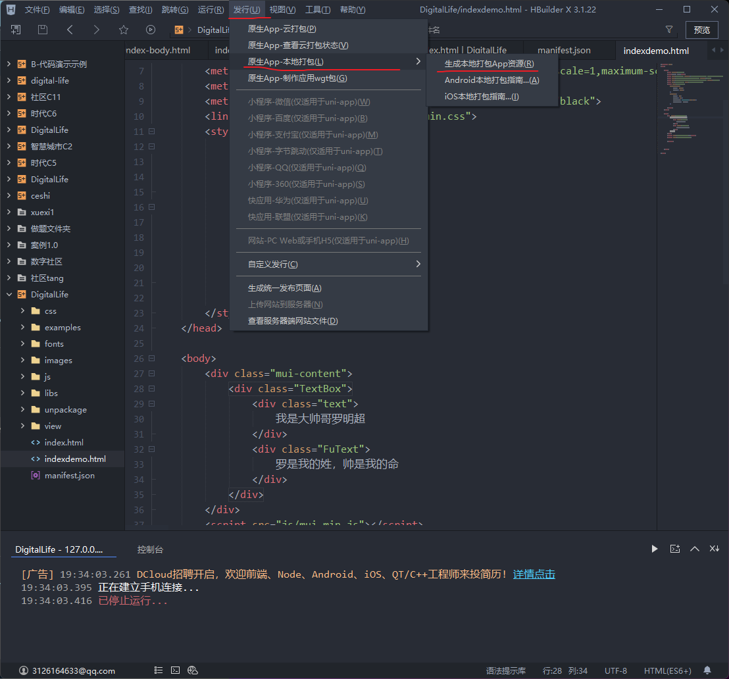Open the 详情点击 link in console
The image size is (729, 679).
click(534, 574)
